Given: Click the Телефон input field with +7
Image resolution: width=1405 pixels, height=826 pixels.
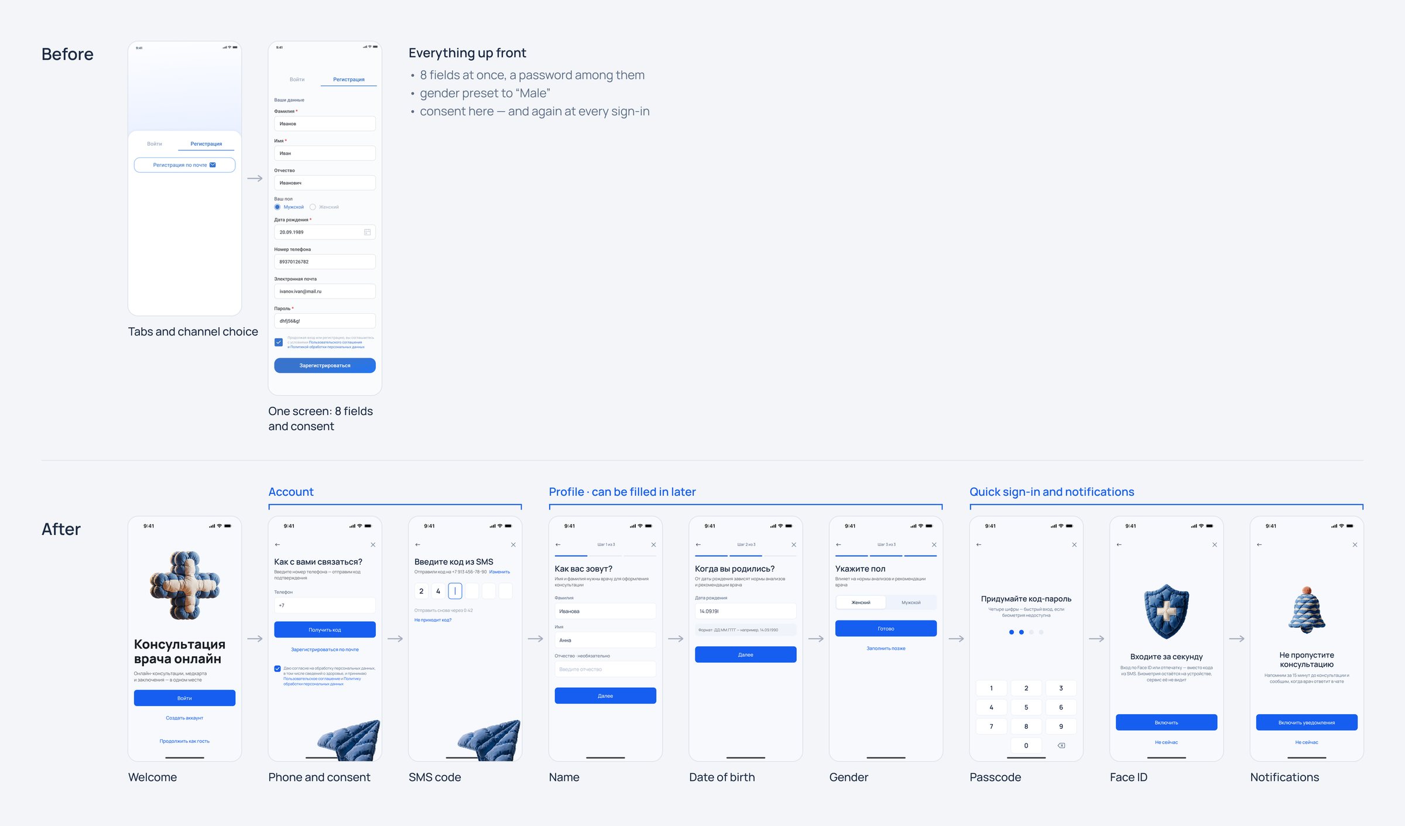Looking at the screenshot, I should click(x=325, y=605).
